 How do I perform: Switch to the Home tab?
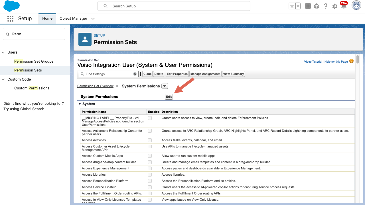(x=47, y=19)
